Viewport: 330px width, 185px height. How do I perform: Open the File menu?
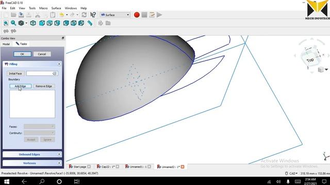4,8
